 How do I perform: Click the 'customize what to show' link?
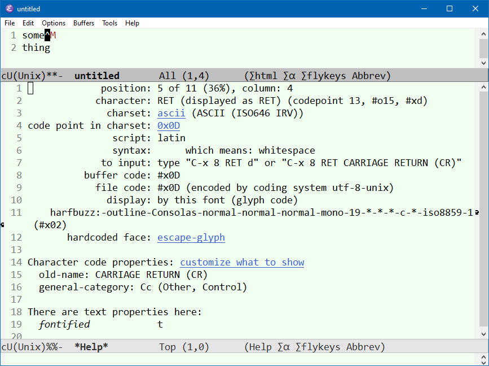coord(242,262)
